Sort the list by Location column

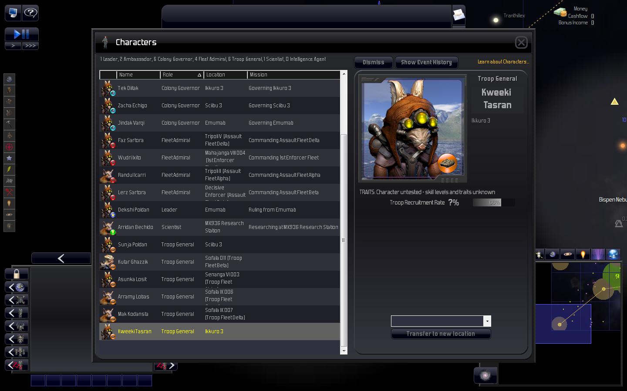(x=226, y=75)
